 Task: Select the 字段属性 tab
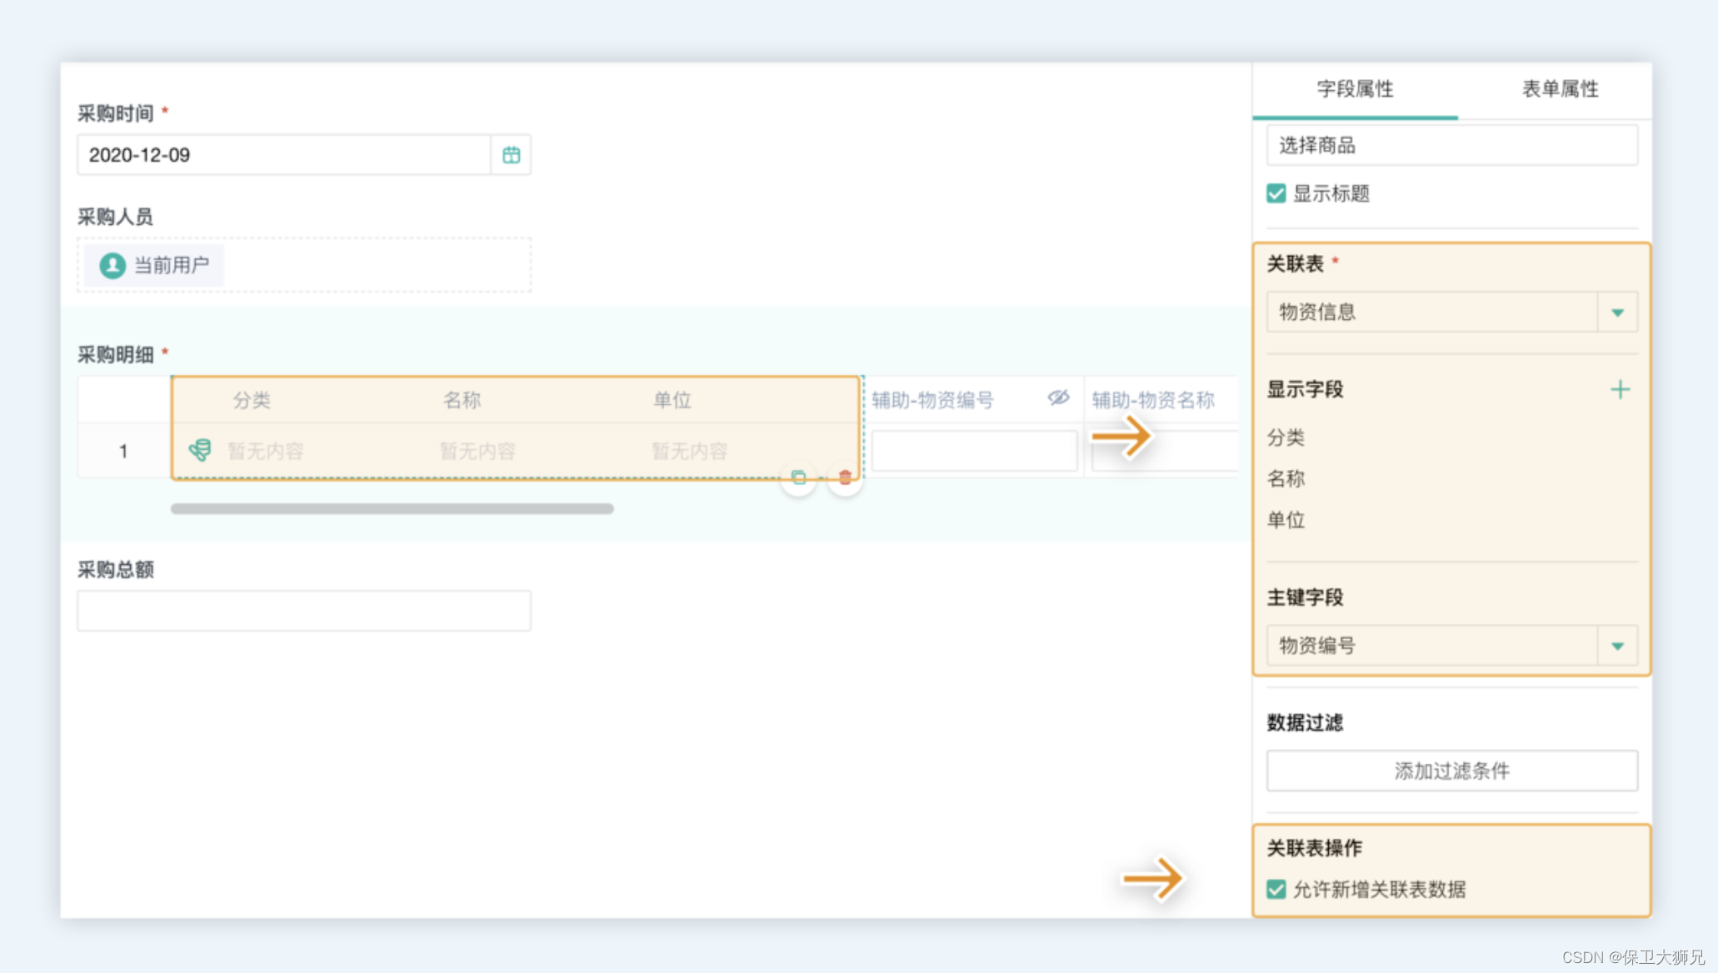pos(1355,89)
